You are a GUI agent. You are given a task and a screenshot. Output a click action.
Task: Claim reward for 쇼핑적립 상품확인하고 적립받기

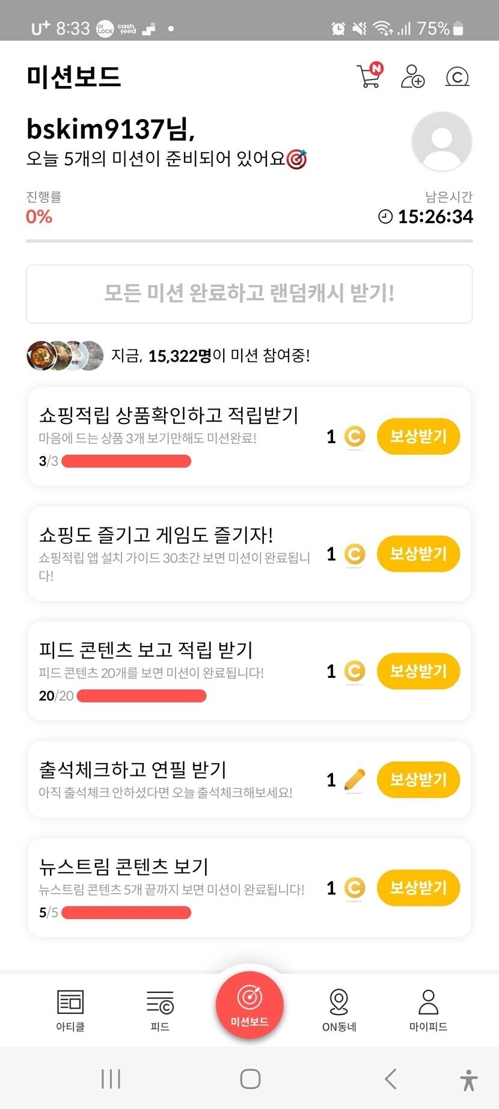tap(418, 436)
